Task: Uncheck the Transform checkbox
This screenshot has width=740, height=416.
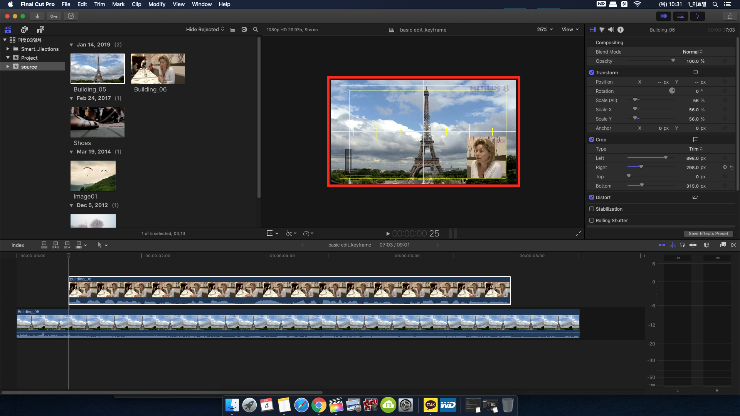Action: (x=592, y=72)
